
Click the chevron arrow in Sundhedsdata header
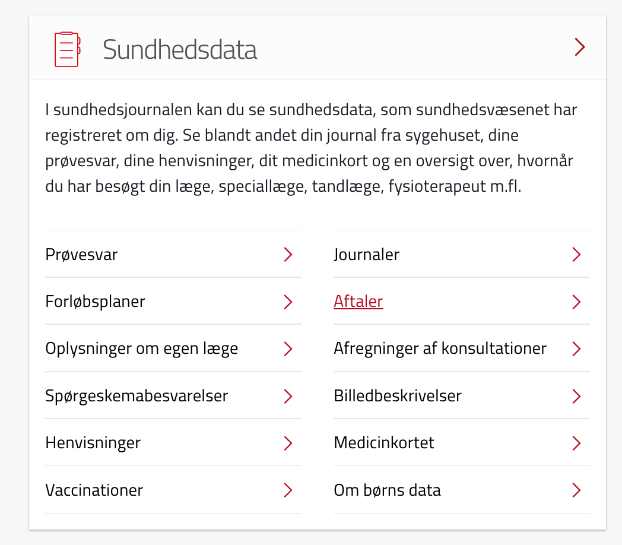580,47
